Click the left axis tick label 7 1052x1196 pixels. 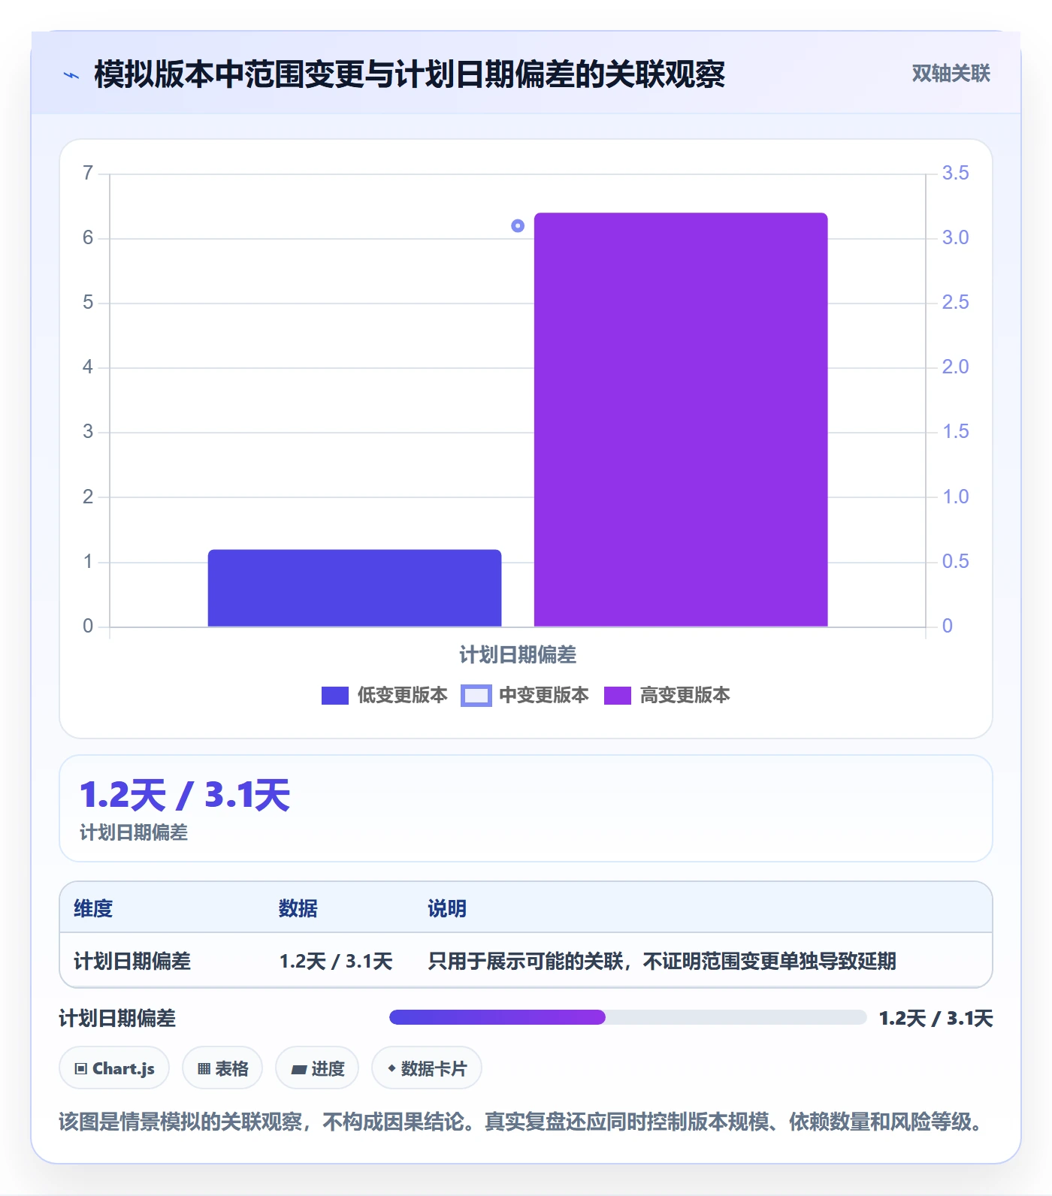88,174
